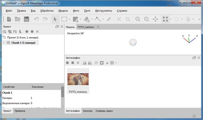203x120 pixels.
Task: Click the Reset view icon
Action: 155,19
